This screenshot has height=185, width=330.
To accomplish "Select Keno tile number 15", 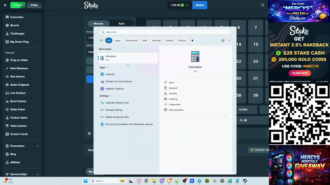I will pos(255,44).
